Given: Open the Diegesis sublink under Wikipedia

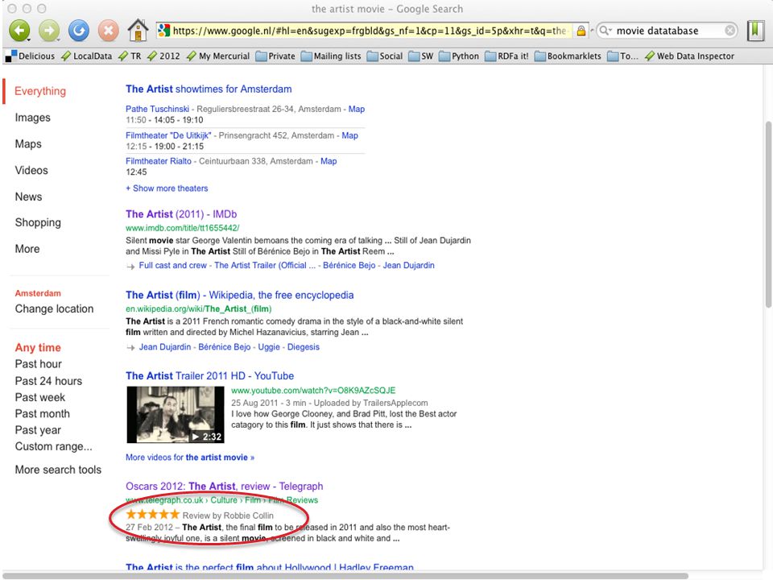Looking at the screenshot, I should pos(304,347).
